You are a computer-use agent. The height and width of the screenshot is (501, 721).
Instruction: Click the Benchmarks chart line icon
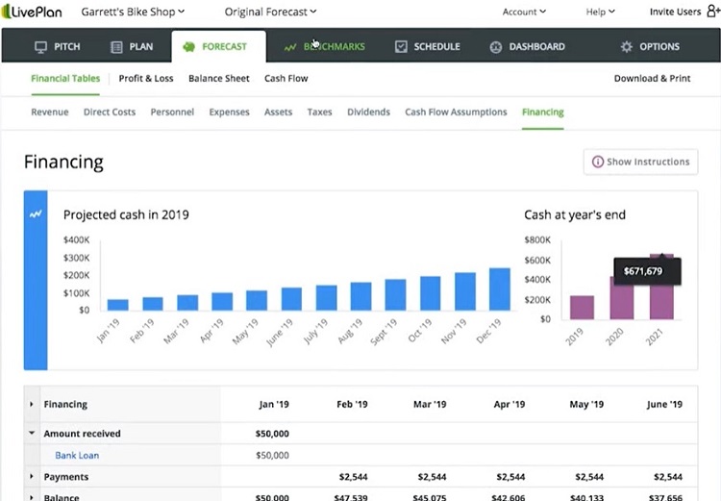[x=290, y=47]
